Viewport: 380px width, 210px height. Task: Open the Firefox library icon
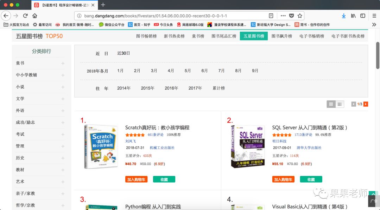(x=353, y=16)
